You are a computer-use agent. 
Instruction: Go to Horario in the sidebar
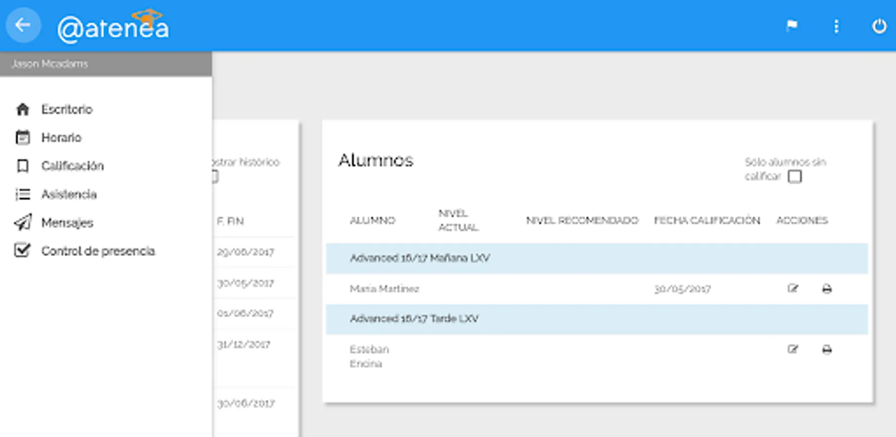(61, 137)
